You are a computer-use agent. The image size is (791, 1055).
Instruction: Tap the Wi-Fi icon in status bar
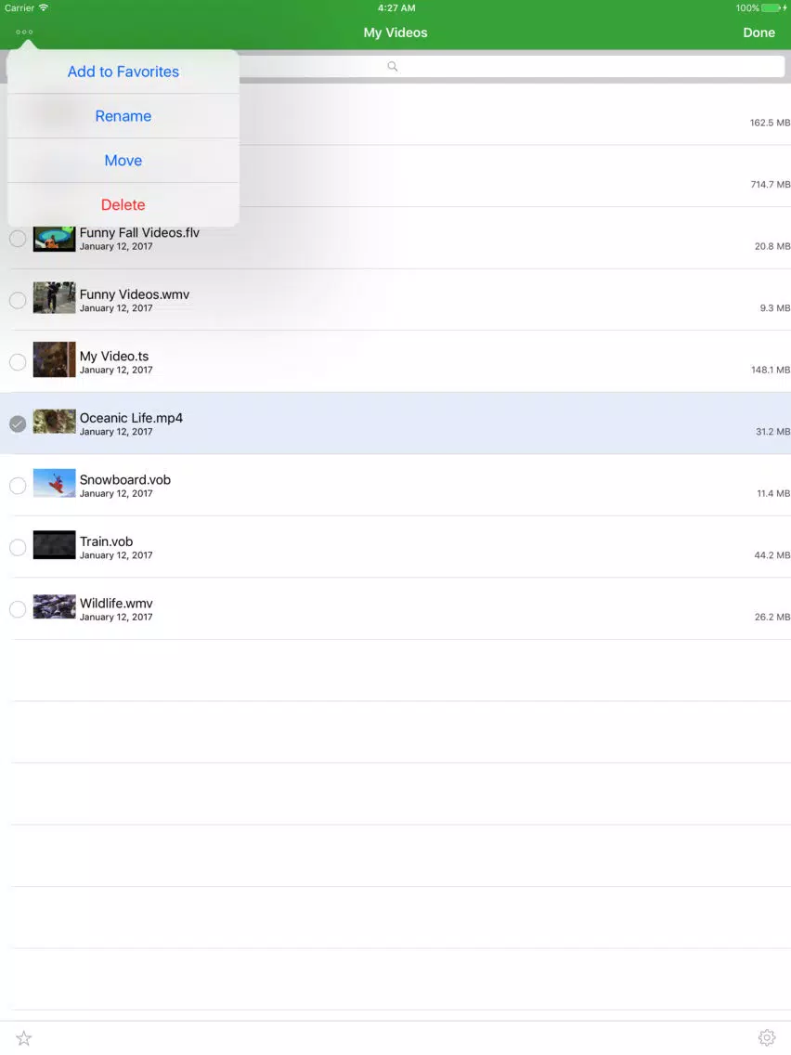click(x=44, y=7)
